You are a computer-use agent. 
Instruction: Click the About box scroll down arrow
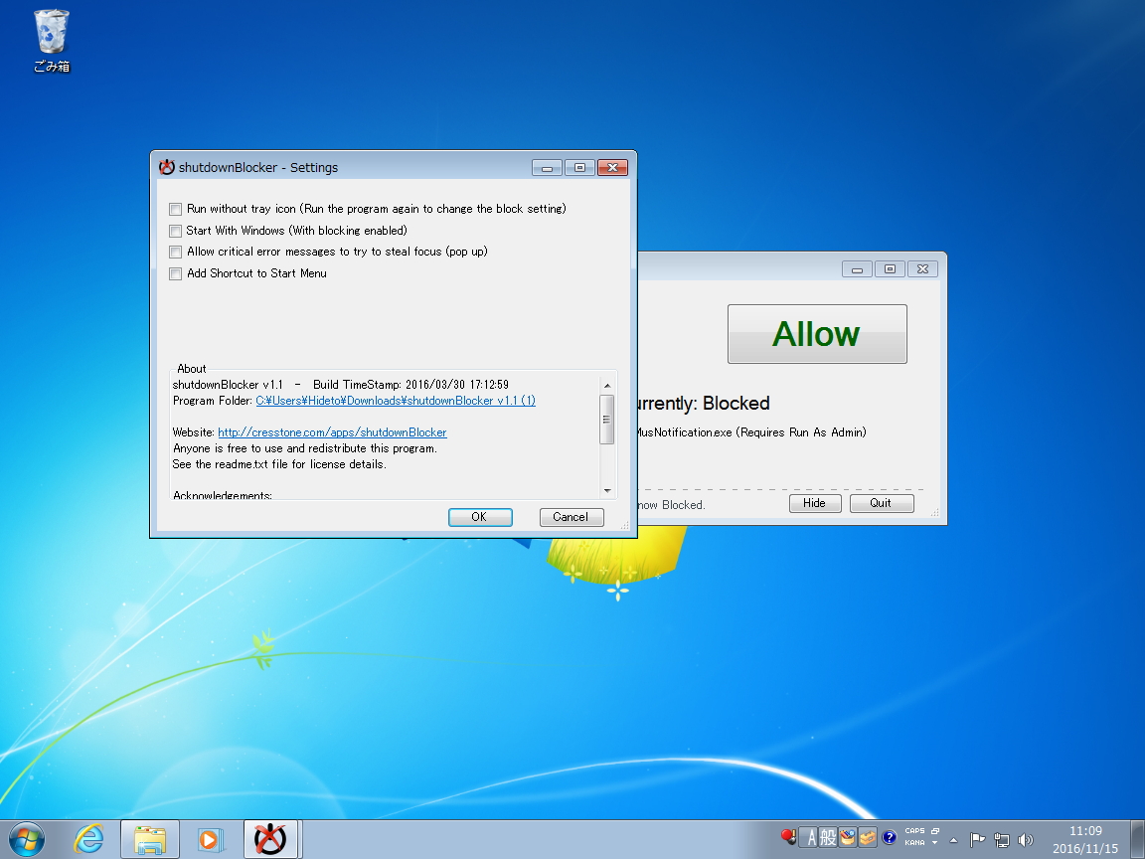607,491
